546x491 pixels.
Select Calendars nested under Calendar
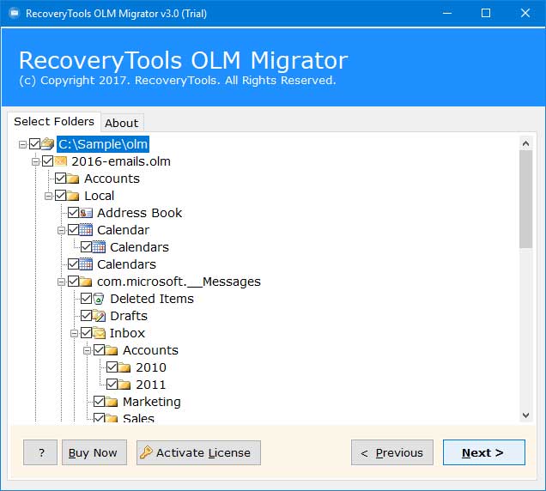[139, 247]
